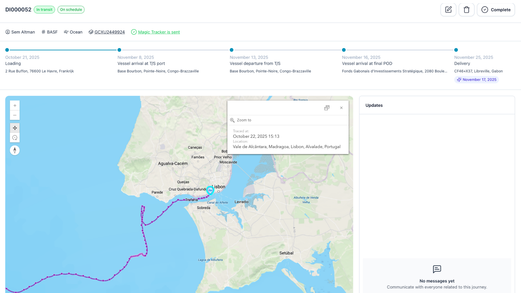This screenshot has width=521, height=293.
Task: Reset map compass orientation
Action: 15,150
